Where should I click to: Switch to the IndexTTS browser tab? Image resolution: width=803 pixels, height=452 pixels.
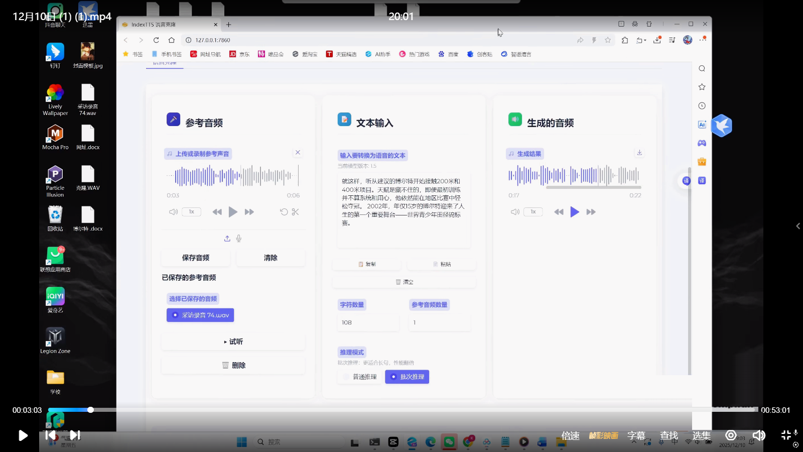pyautogui.click(x=166, y=25)
